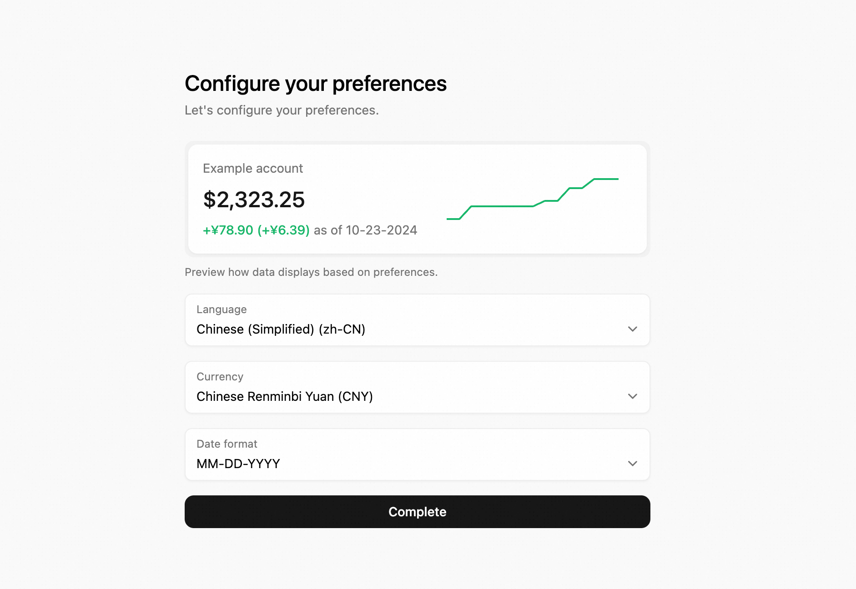
Task: Click the Currency field label
Action: 220,377
